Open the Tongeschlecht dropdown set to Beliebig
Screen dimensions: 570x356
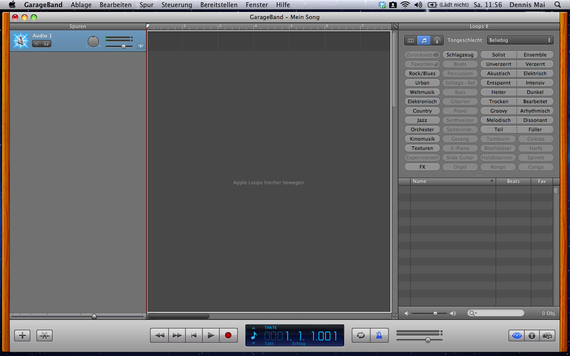coord(520,40)
